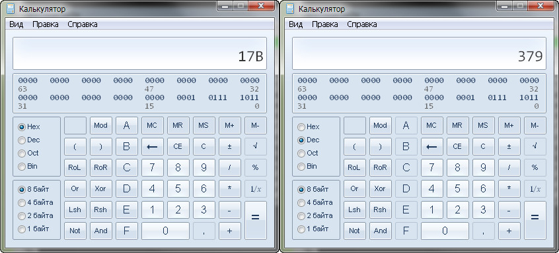The image size is (559, 253).
Task: Open Вид menu in left calculator
Action: [x=16, y=24]
